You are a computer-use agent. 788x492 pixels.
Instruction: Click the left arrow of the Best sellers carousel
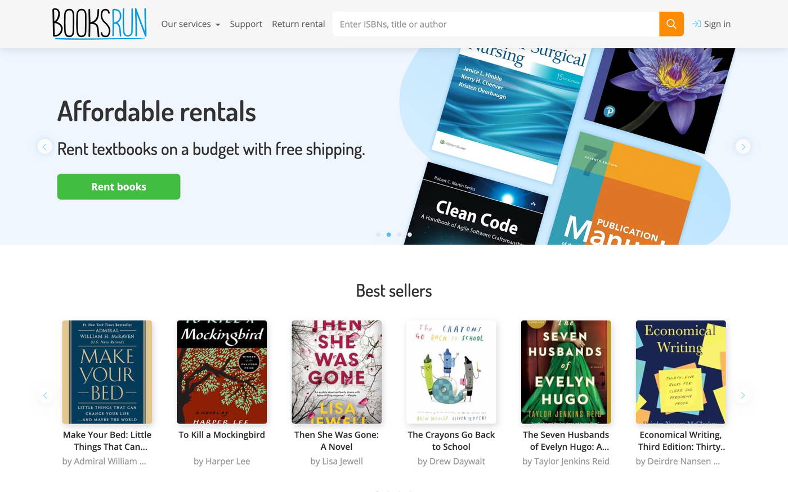(44, 395)
